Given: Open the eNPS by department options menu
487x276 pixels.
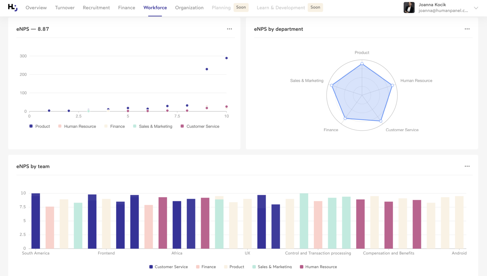Looking at the screenshot, I should 467,29.
